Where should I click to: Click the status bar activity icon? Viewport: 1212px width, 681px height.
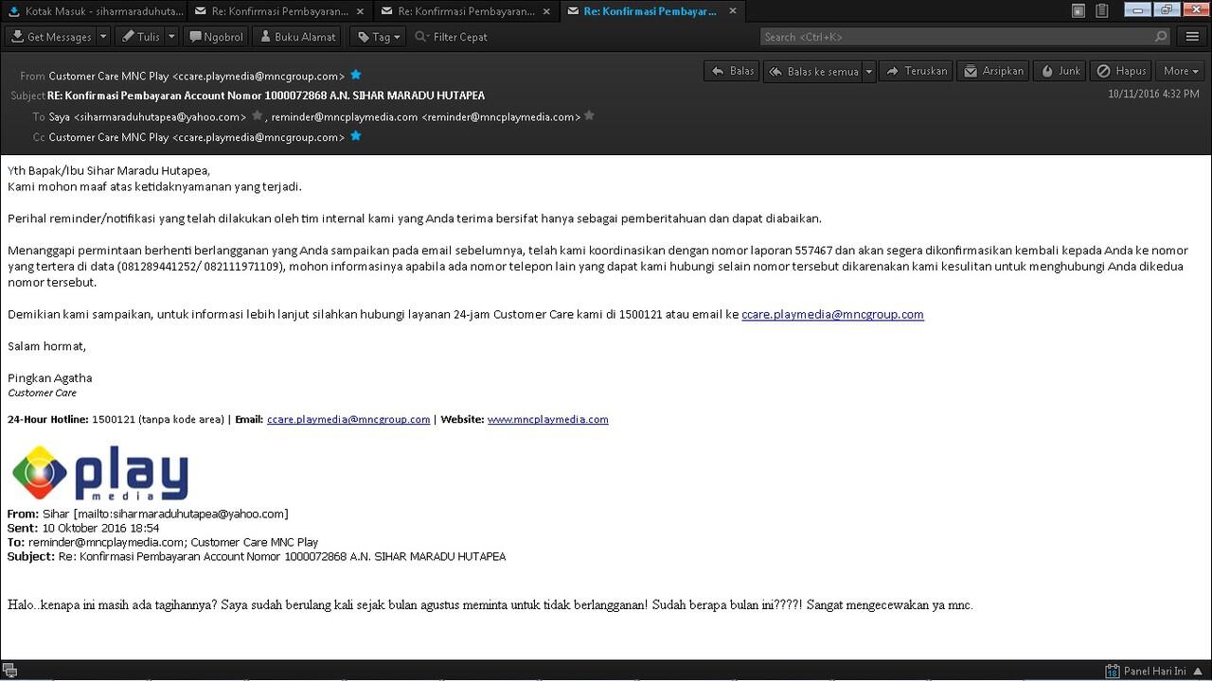coord(9,672)
